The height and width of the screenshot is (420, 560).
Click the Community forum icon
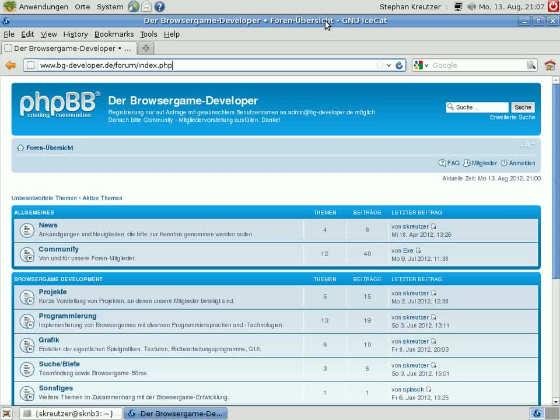(27, 254)
